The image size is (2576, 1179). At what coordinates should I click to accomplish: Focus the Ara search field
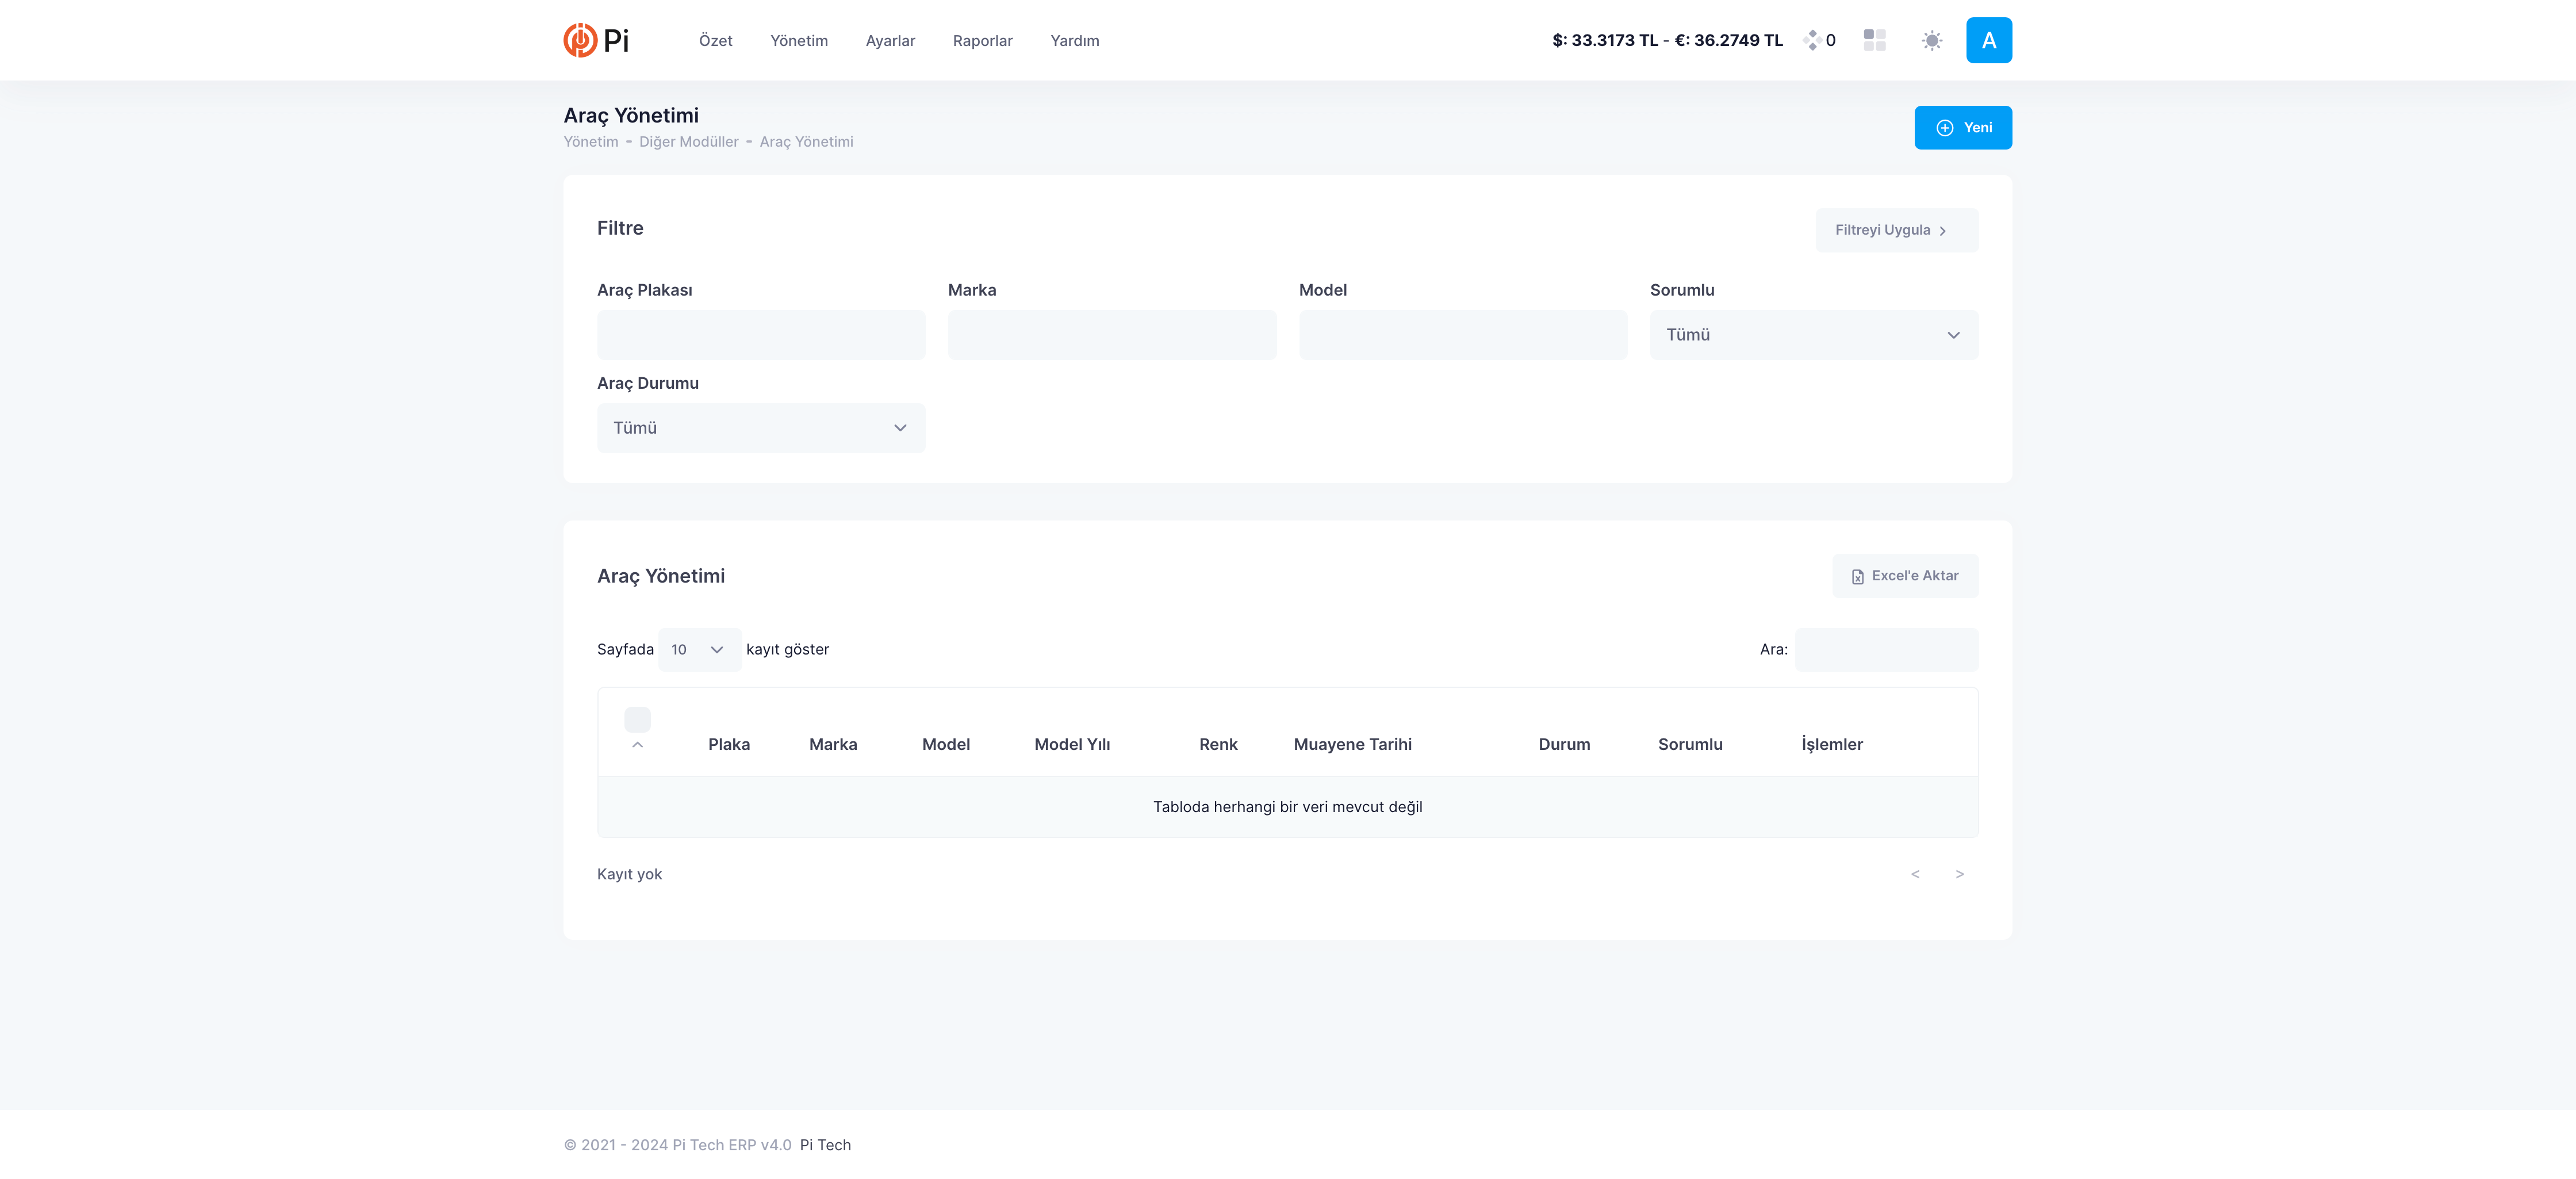point(1885,650)
